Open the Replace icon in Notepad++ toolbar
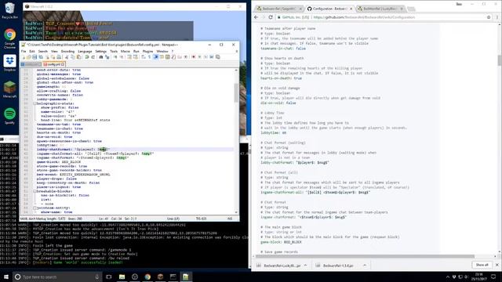Viewport: 502px width, 282px height. click(107, 57)
